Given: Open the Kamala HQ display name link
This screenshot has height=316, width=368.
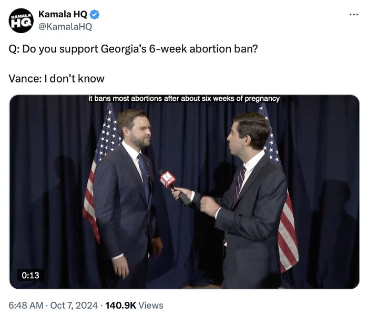Looking at the screenshot, I should (63, 15).
